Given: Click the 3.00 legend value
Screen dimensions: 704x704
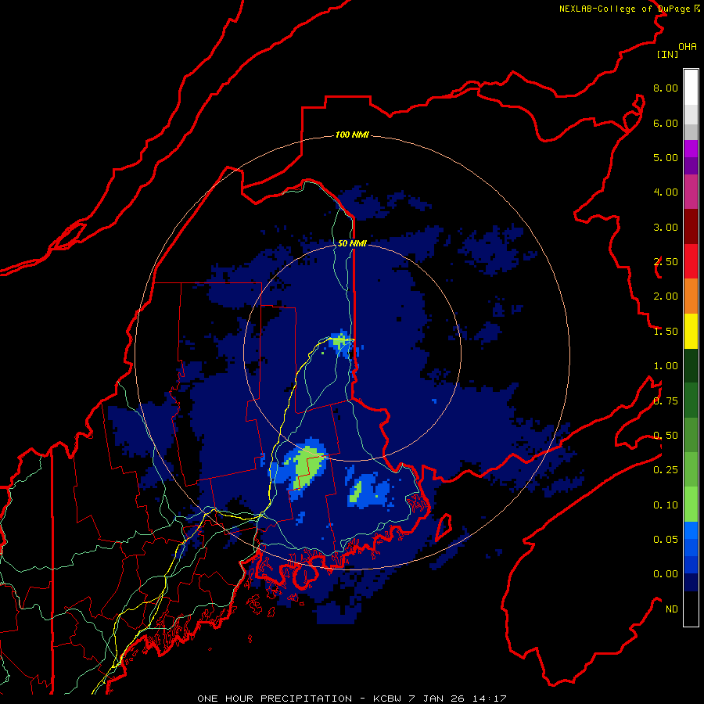Looking at the screenshot, I should (666, 227).
